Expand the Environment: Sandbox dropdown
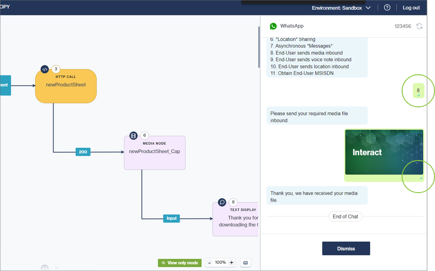This screenshot has height=271, width=435. point(341,8)
